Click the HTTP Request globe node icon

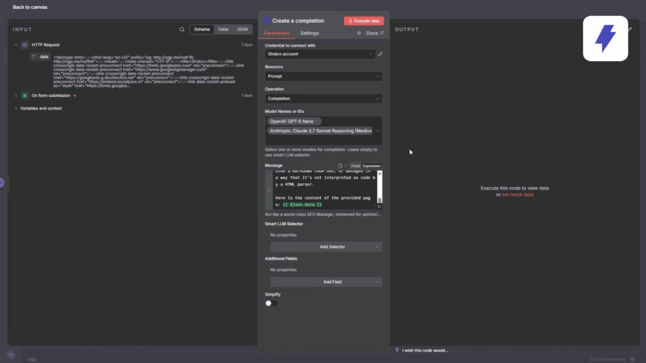(25, 45)
